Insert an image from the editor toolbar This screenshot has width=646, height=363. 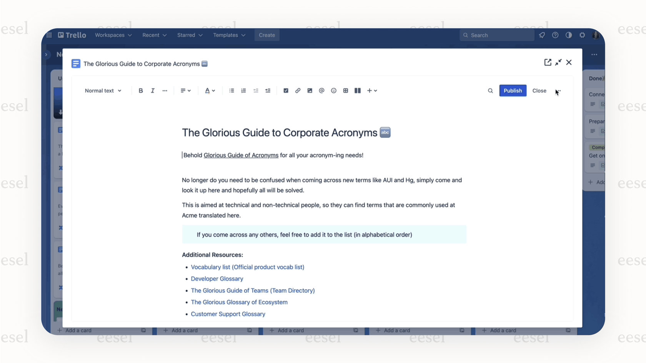pos(310,90)
